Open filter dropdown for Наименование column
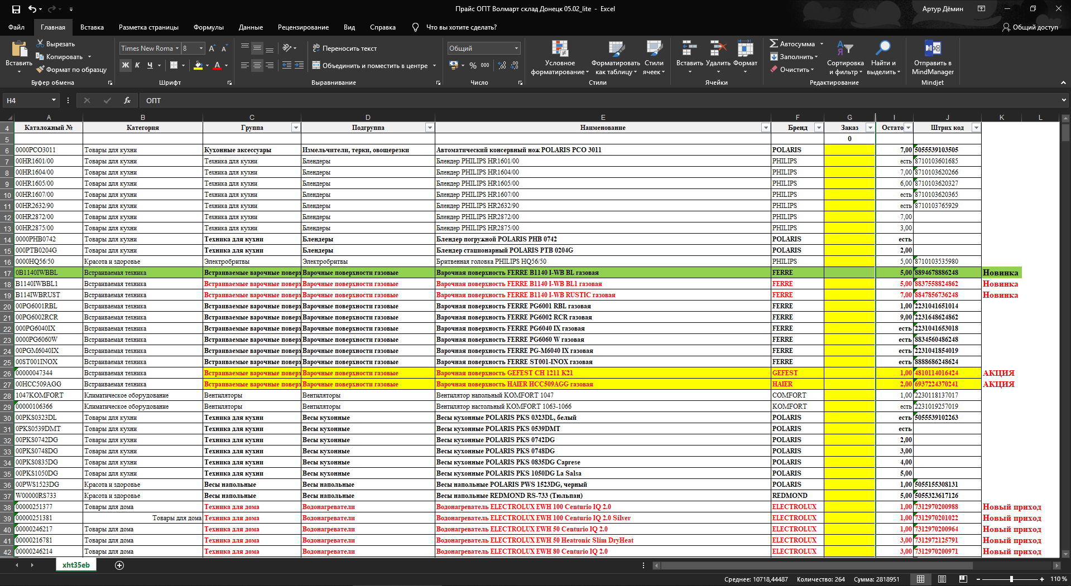The height and width of the screenshot is (586, 1071). click(x=765, y=128)
